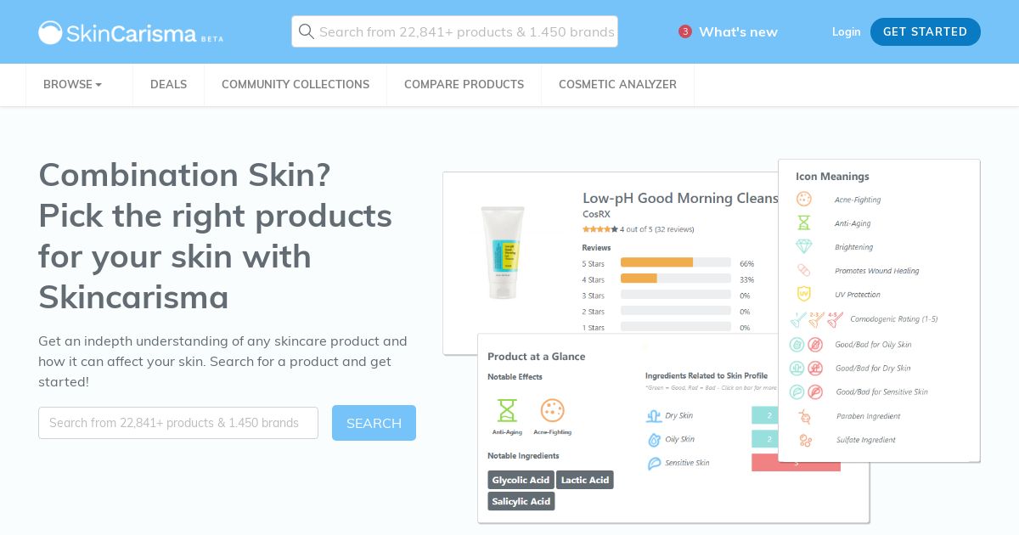This screenshot has height=535, width=1019.
Task: Go to COMPARE PRODUCTS
Action: click(464, 84)
